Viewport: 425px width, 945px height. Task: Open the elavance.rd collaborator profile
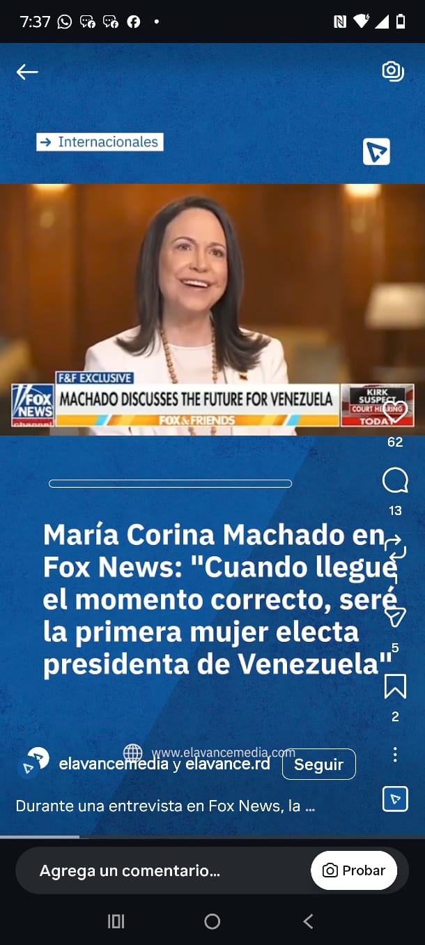228,764
